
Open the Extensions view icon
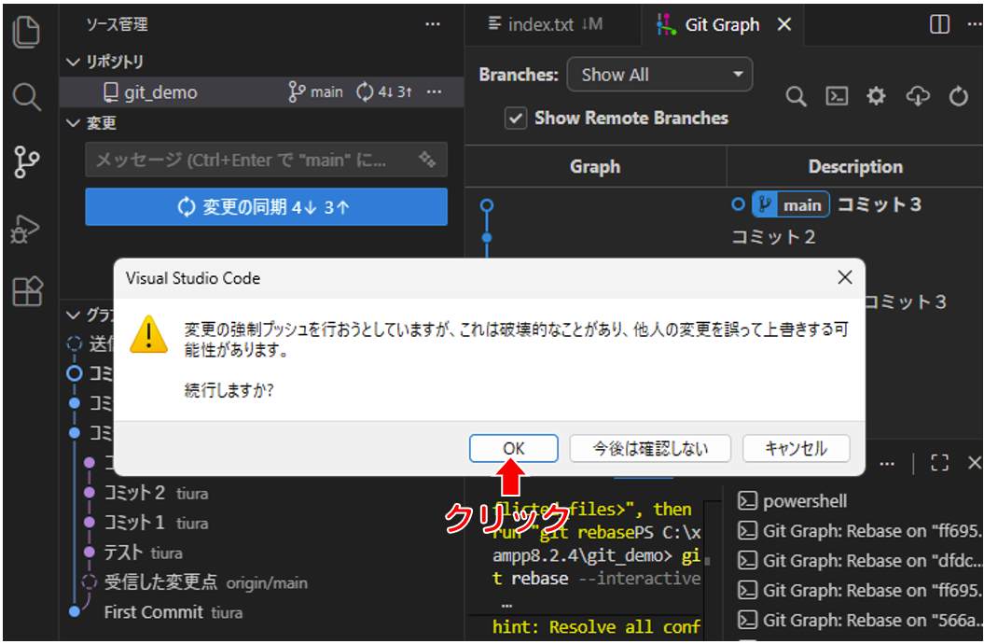(27, 292)
